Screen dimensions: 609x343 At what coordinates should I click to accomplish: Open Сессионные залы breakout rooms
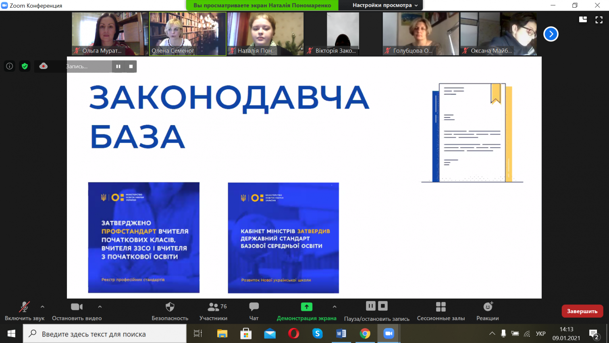(x=441, y=312)
